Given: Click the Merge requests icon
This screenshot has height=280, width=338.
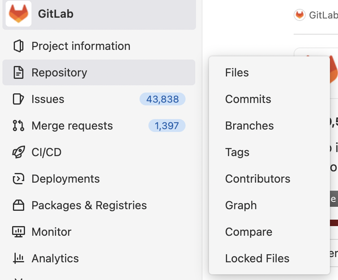Looking at the screenshot, I should click(19, 126).
